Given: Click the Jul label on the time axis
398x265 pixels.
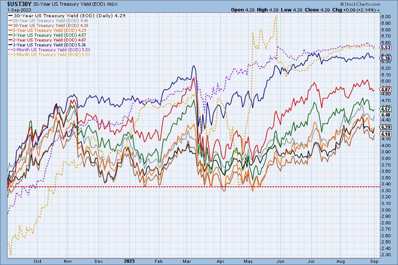Looking at the screenshot, I should [311, 261].
